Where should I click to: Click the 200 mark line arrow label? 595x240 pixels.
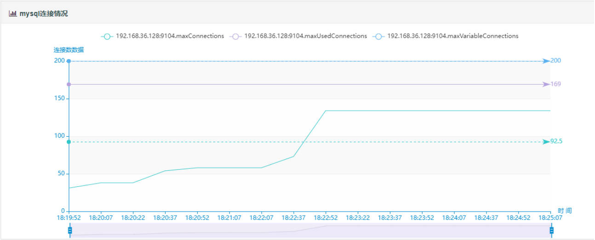point(555,61)
